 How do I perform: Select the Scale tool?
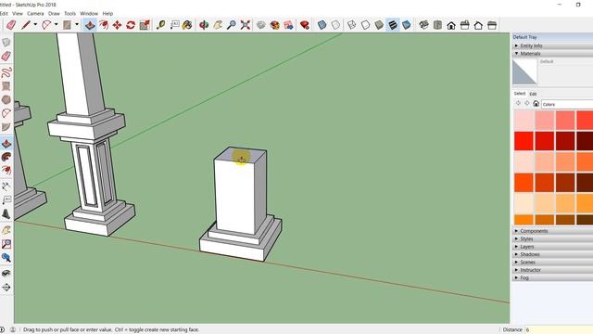145,25
